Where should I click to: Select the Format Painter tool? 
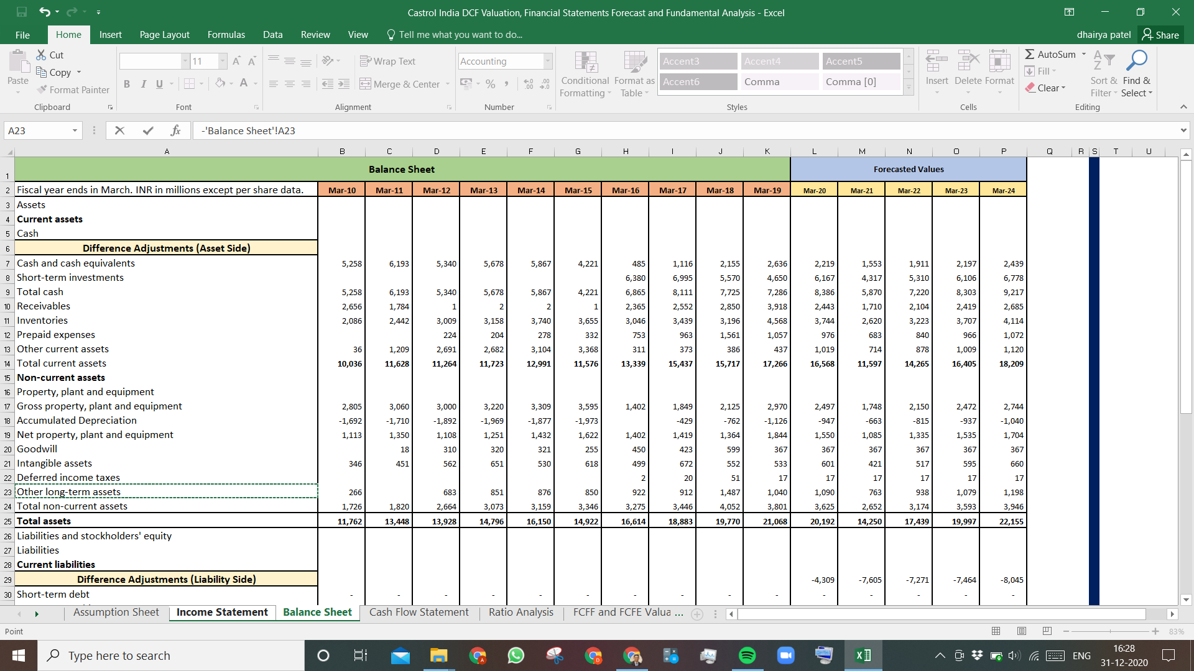(73, 89)
